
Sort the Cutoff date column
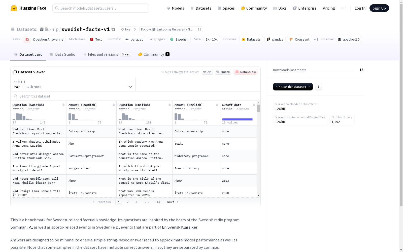254,105
